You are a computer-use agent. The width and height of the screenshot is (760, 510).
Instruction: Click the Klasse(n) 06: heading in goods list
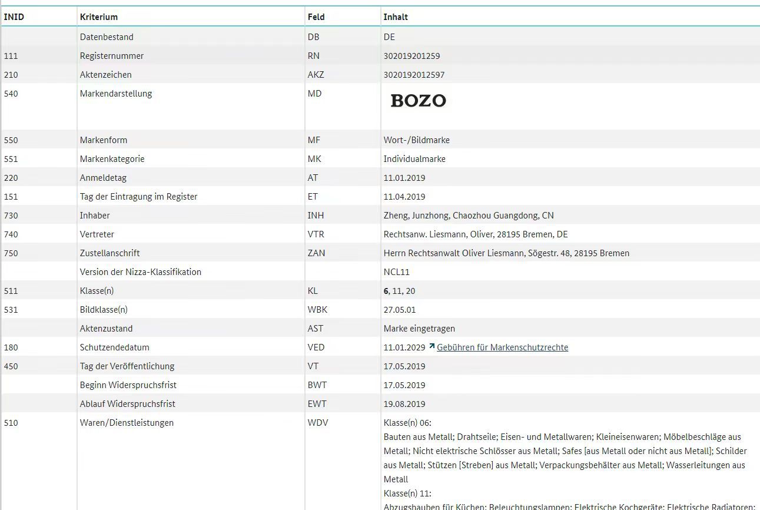tap(407, 423)
